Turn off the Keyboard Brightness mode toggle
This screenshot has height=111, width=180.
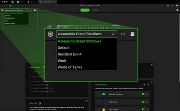click(143, 94)
